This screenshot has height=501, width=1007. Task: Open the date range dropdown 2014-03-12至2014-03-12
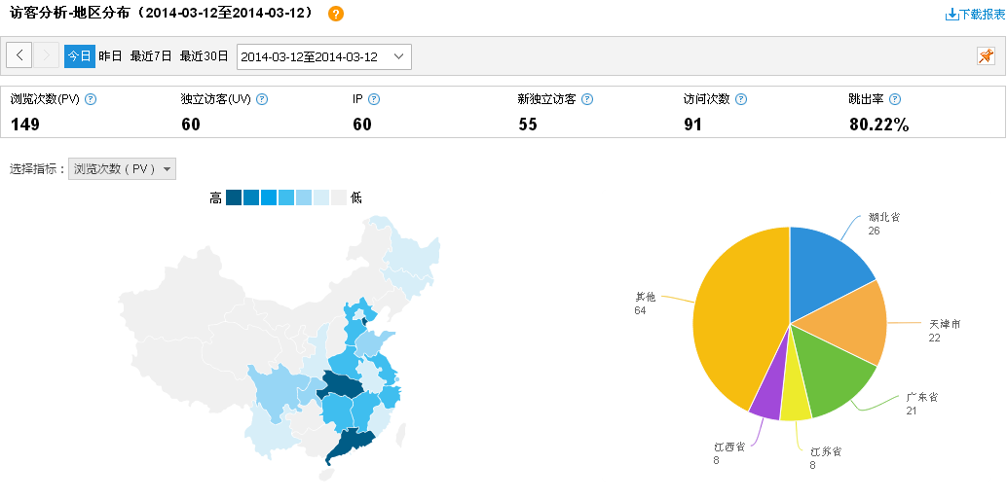324,56
